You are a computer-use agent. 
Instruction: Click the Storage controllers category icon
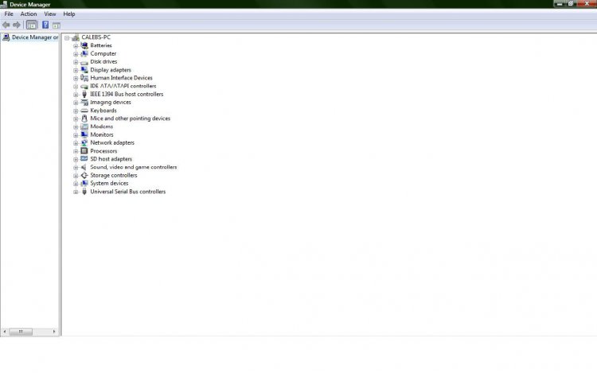coord(84,175)
